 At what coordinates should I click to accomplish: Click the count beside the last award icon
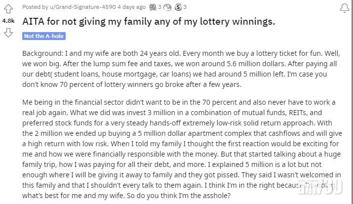pos(185,7)
